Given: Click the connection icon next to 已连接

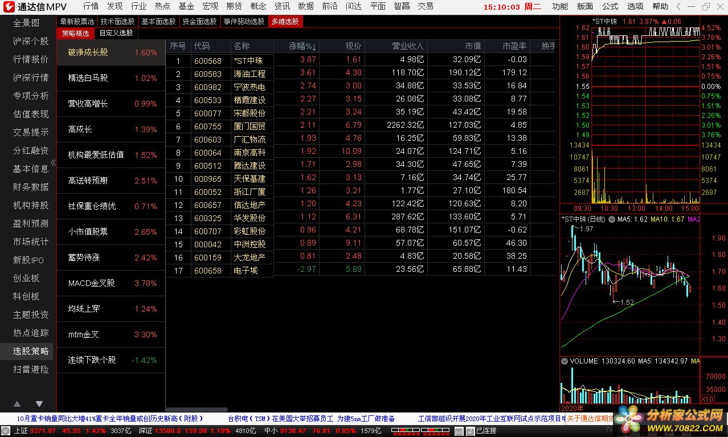Looking at the screenshot, I should pos(470,431).
